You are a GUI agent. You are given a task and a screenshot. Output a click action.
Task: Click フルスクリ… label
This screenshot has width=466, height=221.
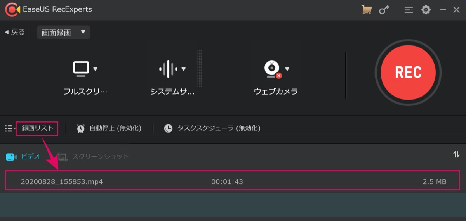click(x=85, y=92)
